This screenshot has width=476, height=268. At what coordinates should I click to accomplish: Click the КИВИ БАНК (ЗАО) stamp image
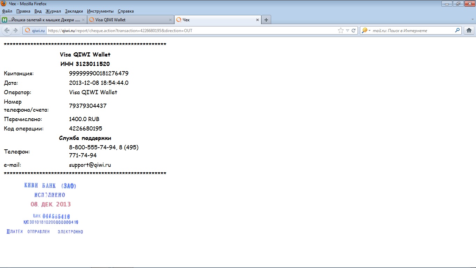point(45,208)
